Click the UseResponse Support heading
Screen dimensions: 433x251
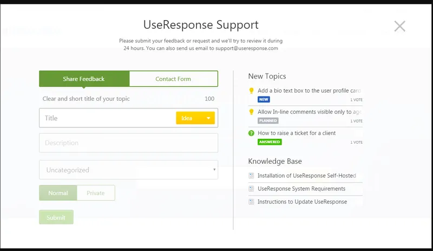tap(201, 24)
